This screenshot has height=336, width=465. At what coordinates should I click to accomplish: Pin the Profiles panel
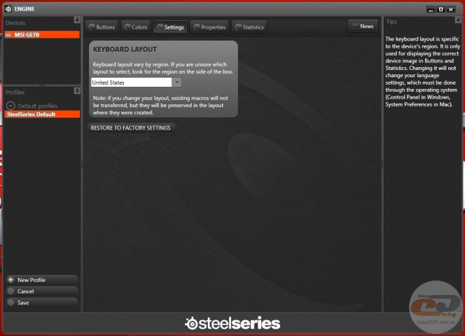pyautogui.click(x=77, y=91)
